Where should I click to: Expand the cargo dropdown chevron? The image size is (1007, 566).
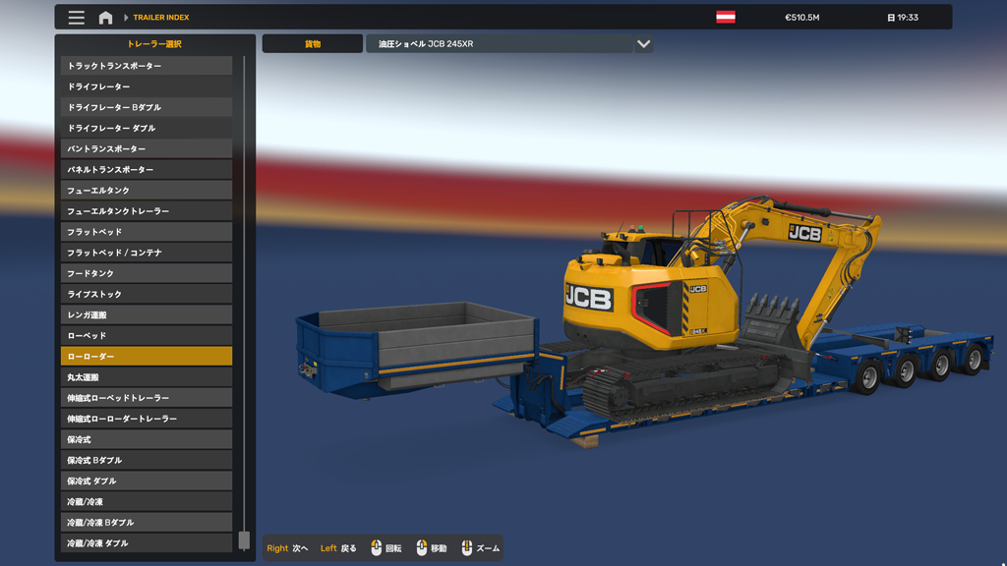point(643,44)
